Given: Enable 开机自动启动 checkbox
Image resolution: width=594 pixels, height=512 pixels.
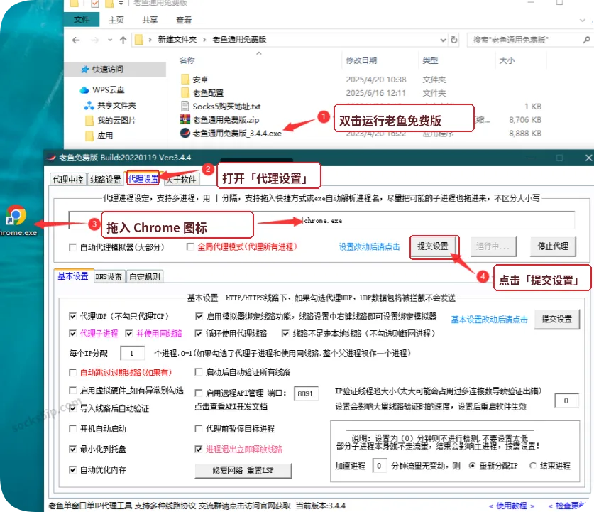Looking at the screenshot, I should tap(72, 429).
